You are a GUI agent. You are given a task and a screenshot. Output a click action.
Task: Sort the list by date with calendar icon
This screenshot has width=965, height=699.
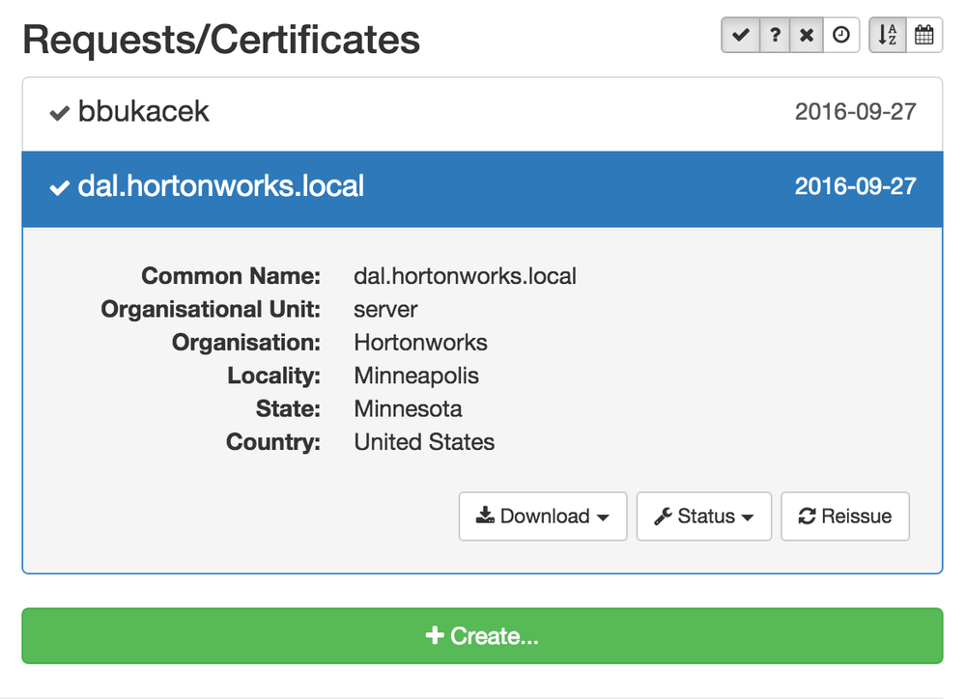pyautogui.click(x=924, y=36)
